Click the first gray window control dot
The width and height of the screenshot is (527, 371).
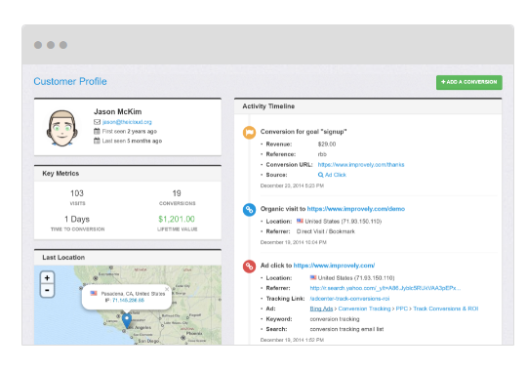[x=38, y=45]
